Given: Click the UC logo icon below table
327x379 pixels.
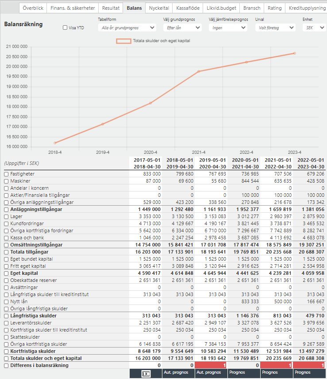Looking at the screenshot, I should tap(146, 374).
